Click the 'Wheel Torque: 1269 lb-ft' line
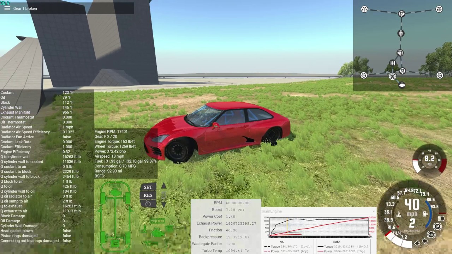 pos(115,146)
